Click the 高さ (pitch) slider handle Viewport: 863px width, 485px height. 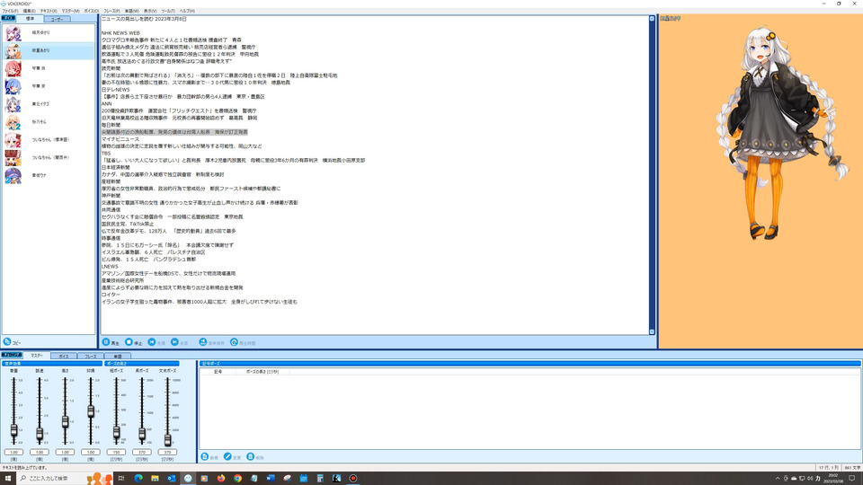[x=65, y=422]
